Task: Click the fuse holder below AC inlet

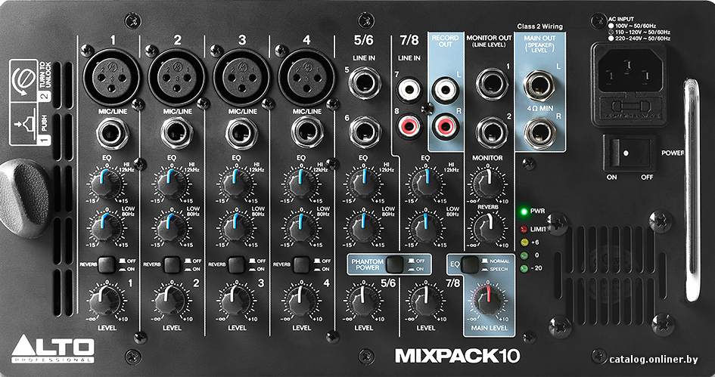Action: (630, 107)
